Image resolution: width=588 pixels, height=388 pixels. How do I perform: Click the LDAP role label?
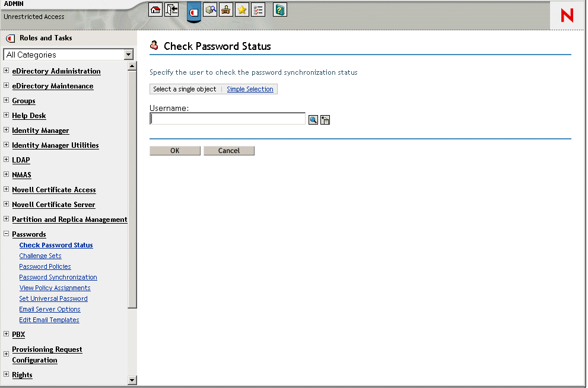click(x=21, y=160)
